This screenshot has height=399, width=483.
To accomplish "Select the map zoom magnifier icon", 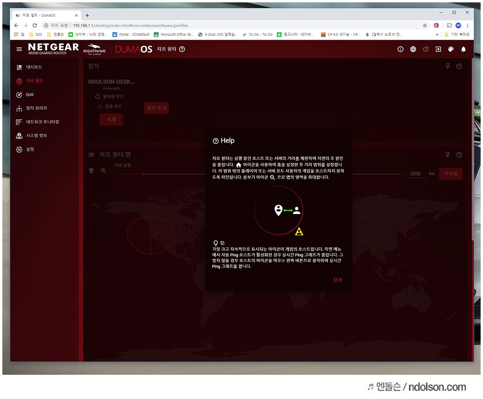I will point(104,171).
